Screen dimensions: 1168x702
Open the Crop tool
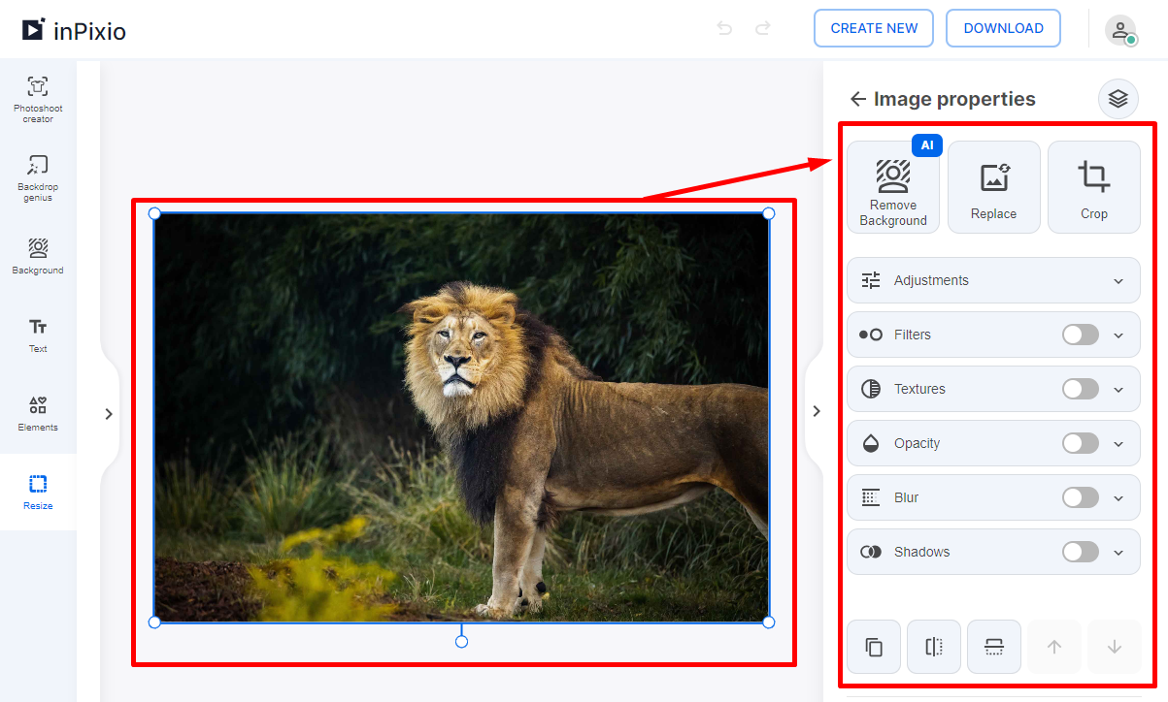click(x=1094, y=187)
